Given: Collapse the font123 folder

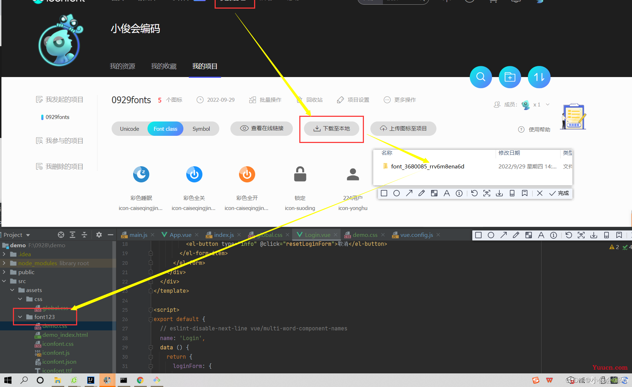Looking at the screenshot, I should pyautogui.click(x=20, y=317).
